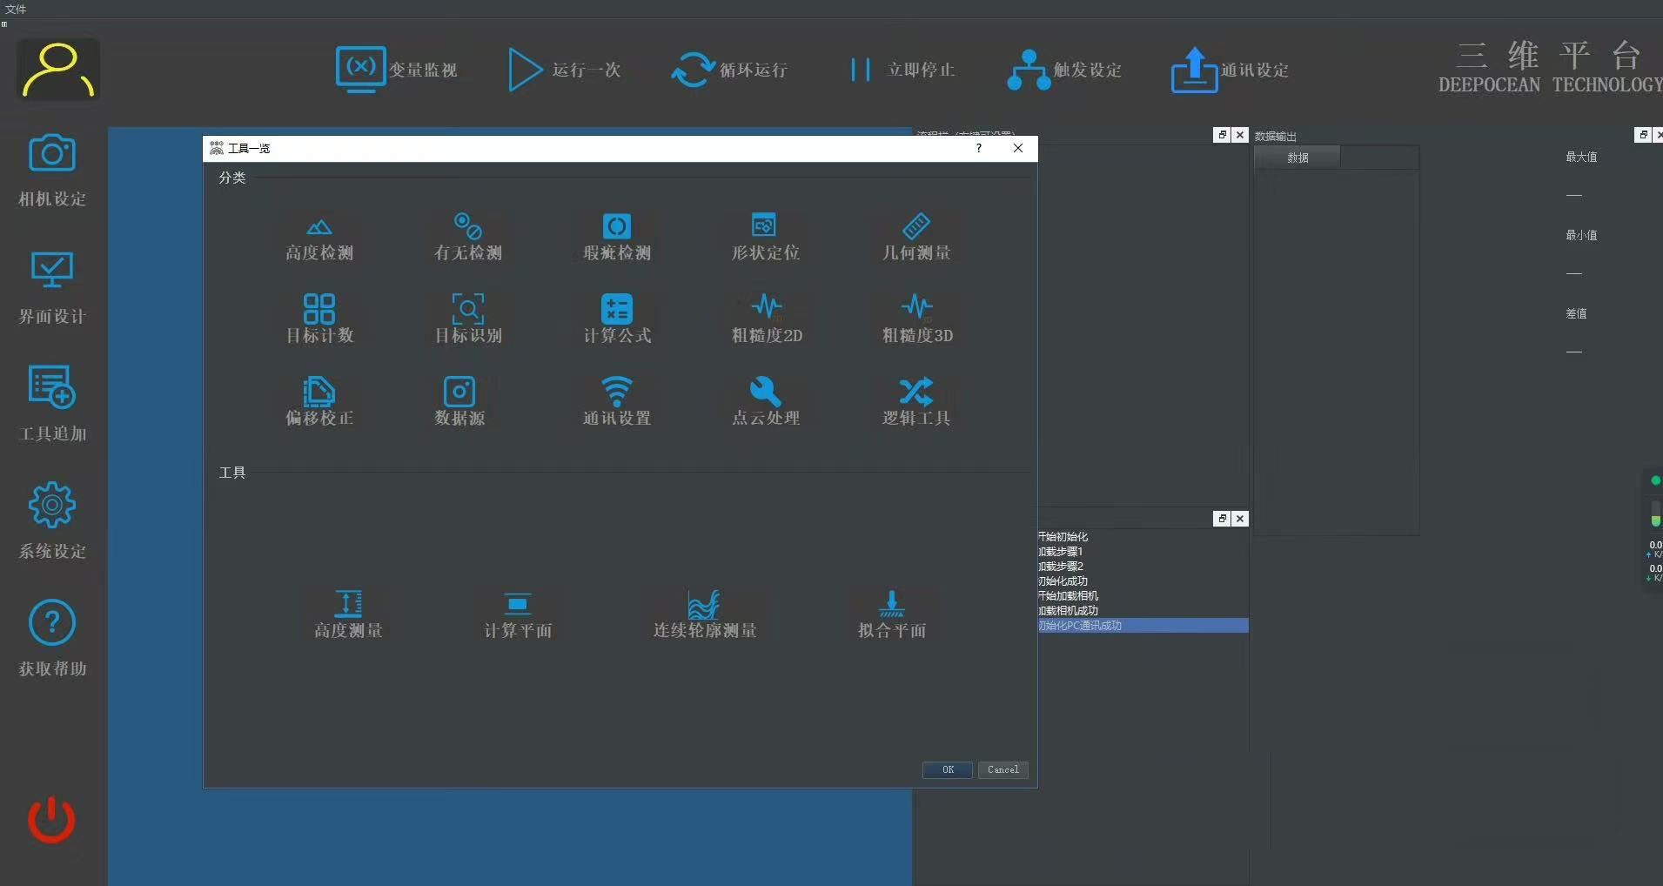Image resolution: width=1663 pixels, height=886 pixels.
Task: Click the red power button
Action: [51, 819]
